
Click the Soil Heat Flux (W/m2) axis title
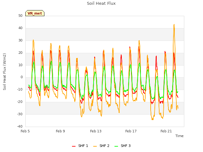click(x=4, y=72)
